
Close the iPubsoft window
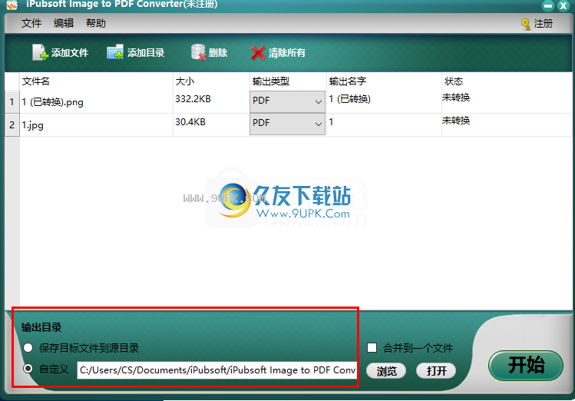563,5
